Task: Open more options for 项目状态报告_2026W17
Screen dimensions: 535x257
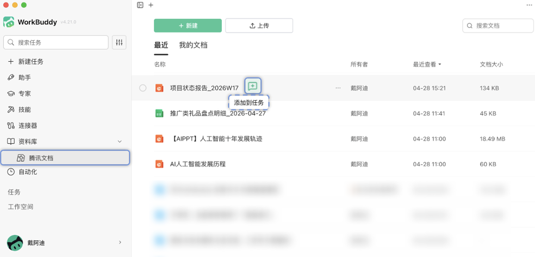Action: [338, 88]
